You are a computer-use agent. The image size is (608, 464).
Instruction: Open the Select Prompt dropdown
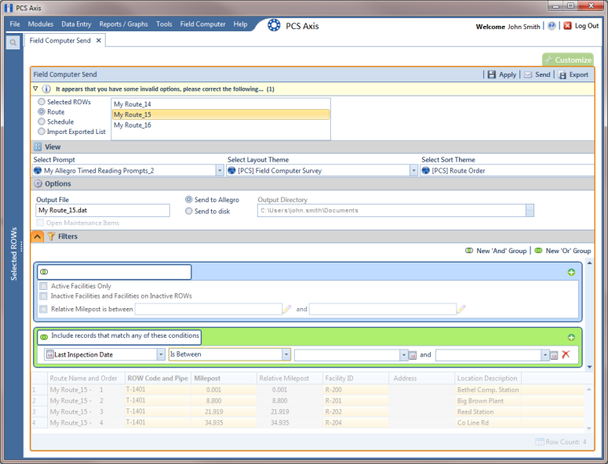(220, 170)
